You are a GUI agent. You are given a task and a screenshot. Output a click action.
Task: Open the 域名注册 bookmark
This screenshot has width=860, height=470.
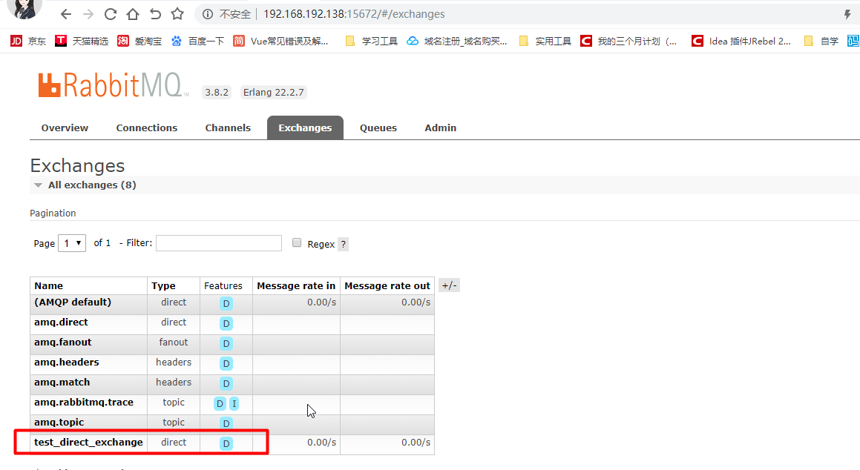tap(457, 41)
